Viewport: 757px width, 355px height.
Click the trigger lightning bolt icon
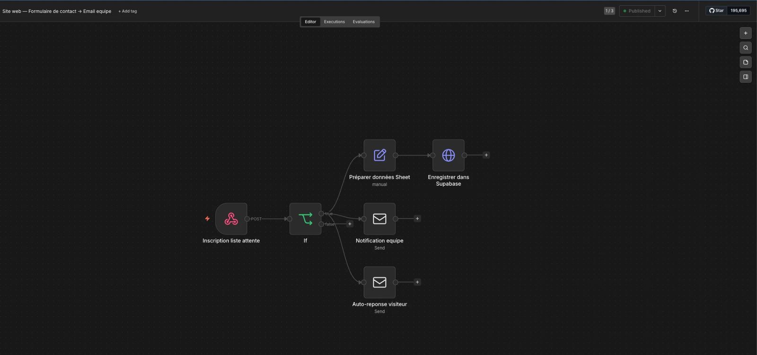coord(207,218)
